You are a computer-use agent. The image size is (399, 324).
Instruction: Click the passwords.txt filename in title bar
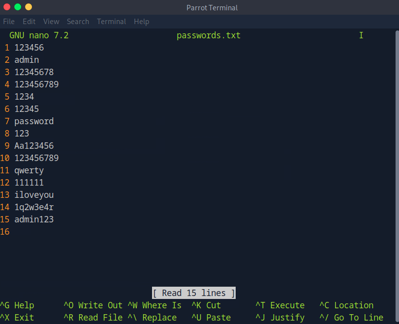[x=209, y=35]
